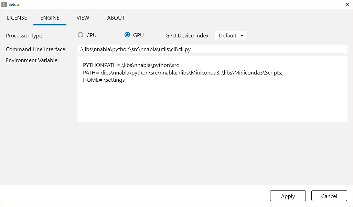
Task: Click the Environment Variable label
Action: point(32,60)
